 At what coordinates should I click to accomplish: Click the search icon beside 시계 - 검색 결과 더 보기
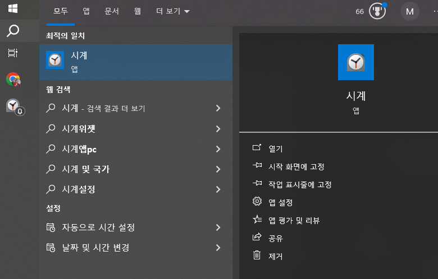(x=51, y=108)
